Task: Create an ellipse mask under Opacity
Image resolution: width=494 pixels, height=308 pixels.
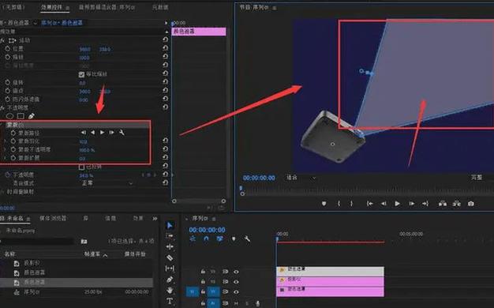Action: tap(9, 116)
